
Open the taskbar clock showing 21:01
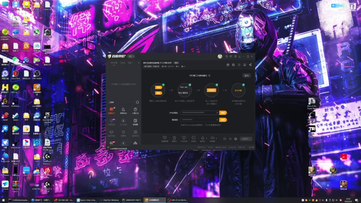(x=348, y=200)
